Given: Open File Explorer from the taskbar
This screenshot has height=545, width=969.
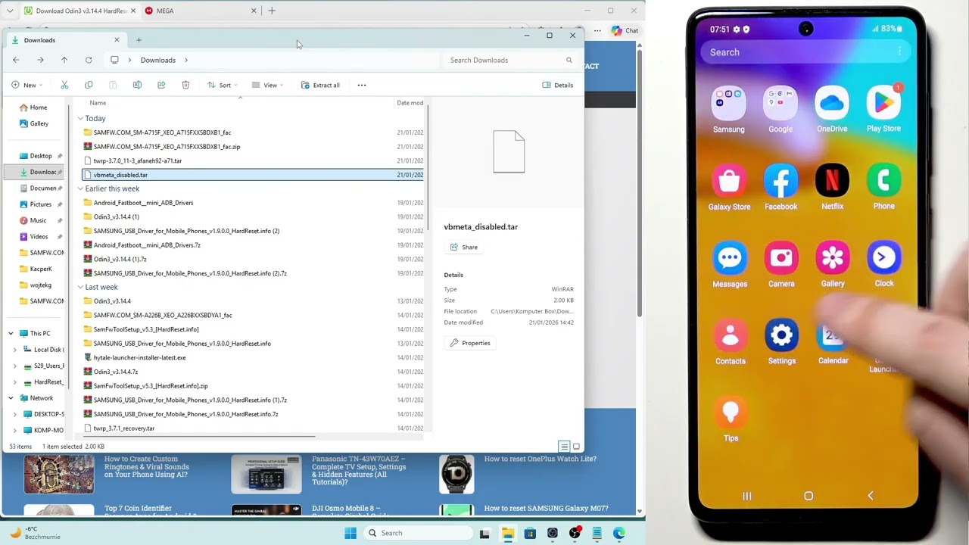Looking at the screenshot, I should (507, 533).
